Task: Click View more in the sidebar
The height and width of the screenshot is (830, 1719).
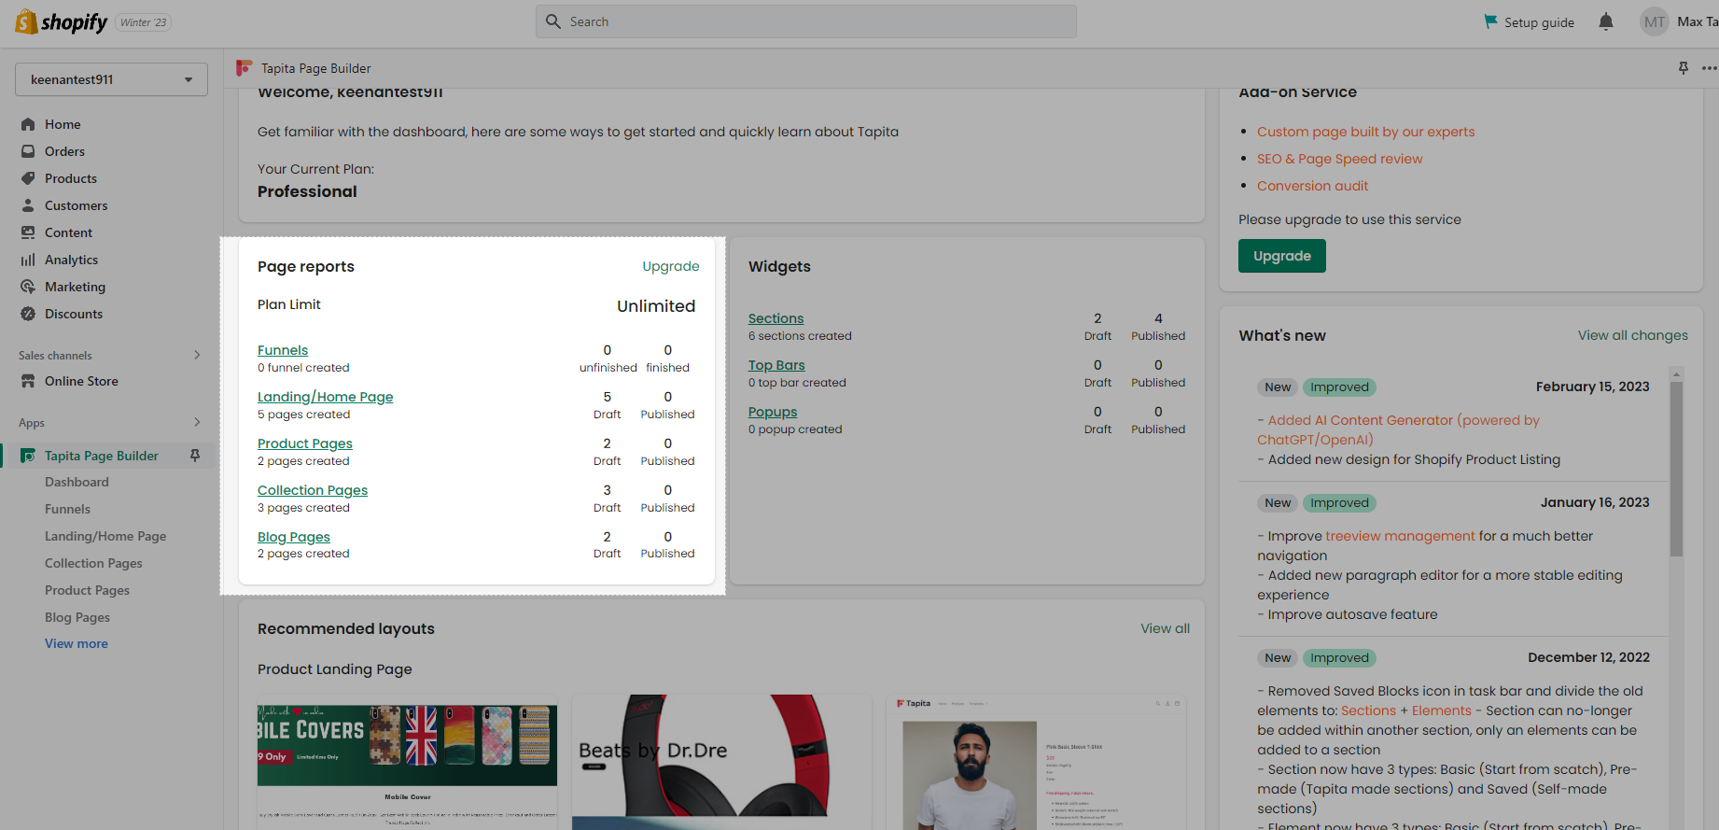Action: point(77,643)
